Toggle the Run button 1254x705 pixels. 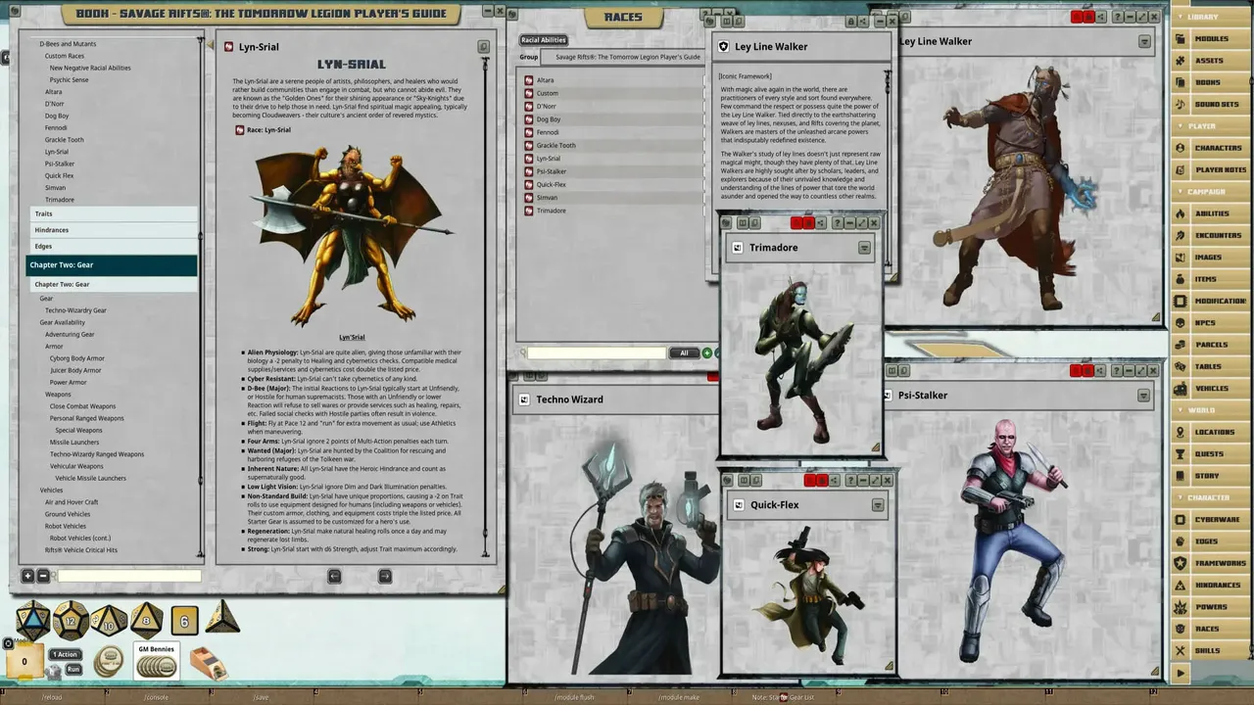(x=72, y=670)
